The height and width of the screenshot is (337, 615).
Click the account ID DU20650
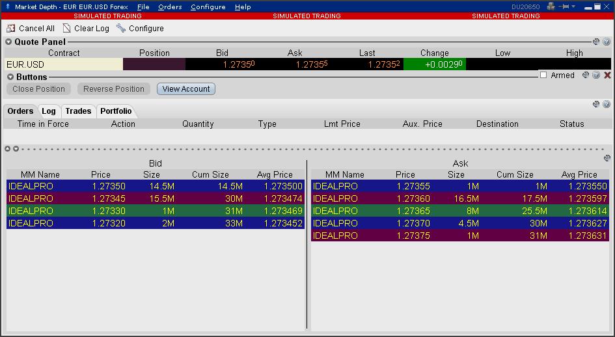pyautogui.click(x=526, y=7)
